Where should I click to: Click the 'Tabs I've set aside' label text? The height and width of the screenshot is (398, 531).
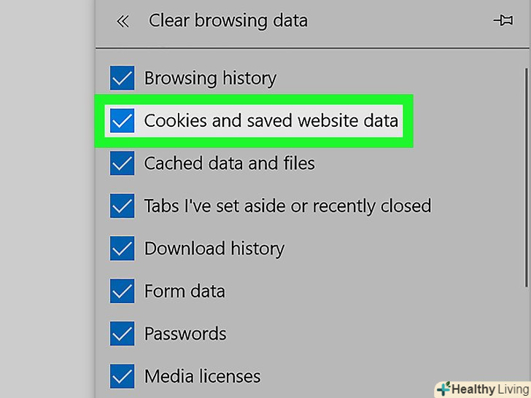287,206
